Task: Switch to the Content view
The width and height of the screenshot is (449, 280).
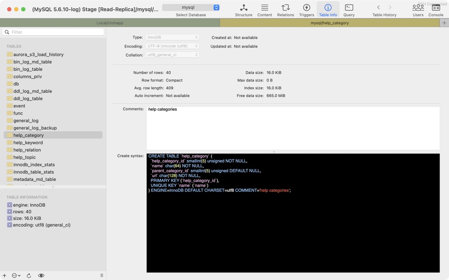Action: (x=264, y=10)
